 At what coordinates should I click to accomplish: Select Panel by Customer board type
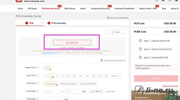pos(68,84)
